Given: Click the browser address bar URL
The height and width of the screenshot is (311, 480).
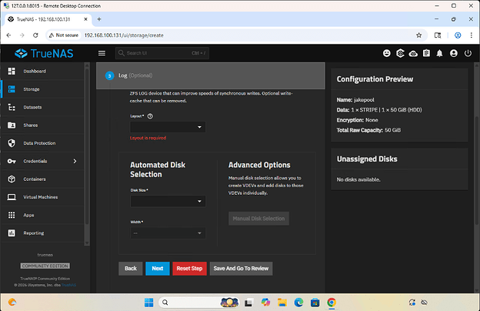Looking at the screenshot, I should tap(124, 35).
